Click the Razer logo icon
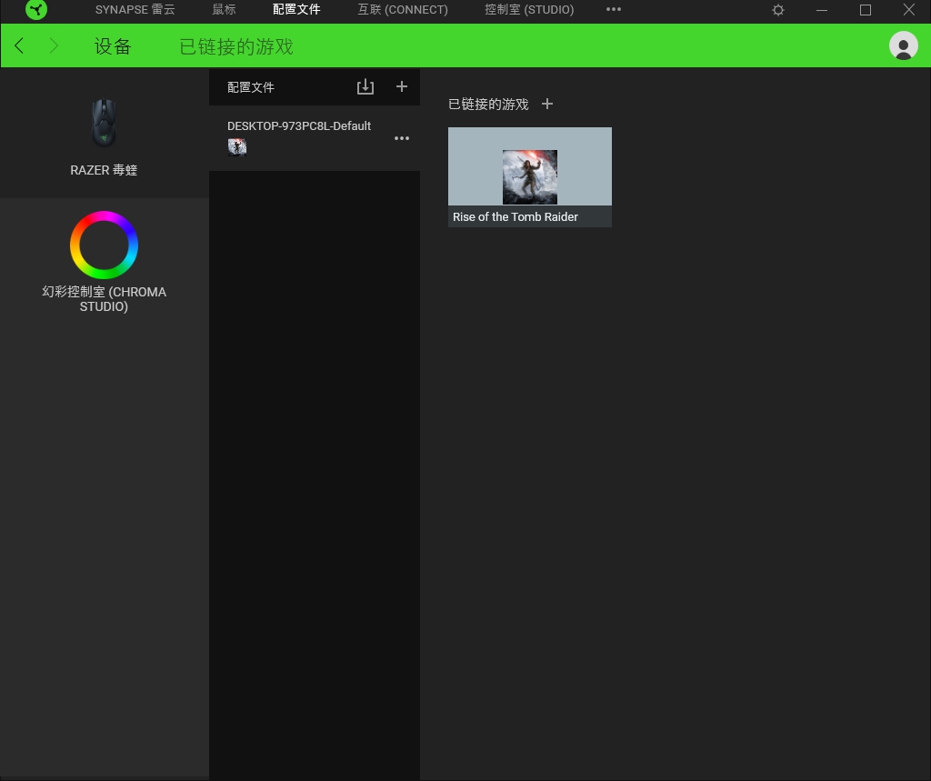Screen dimensions: 931x781 click(36, 10)
